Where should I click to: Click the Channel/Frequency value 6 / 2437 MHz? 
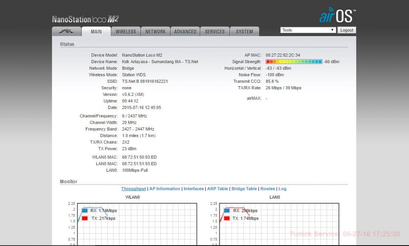coord(134,116)
